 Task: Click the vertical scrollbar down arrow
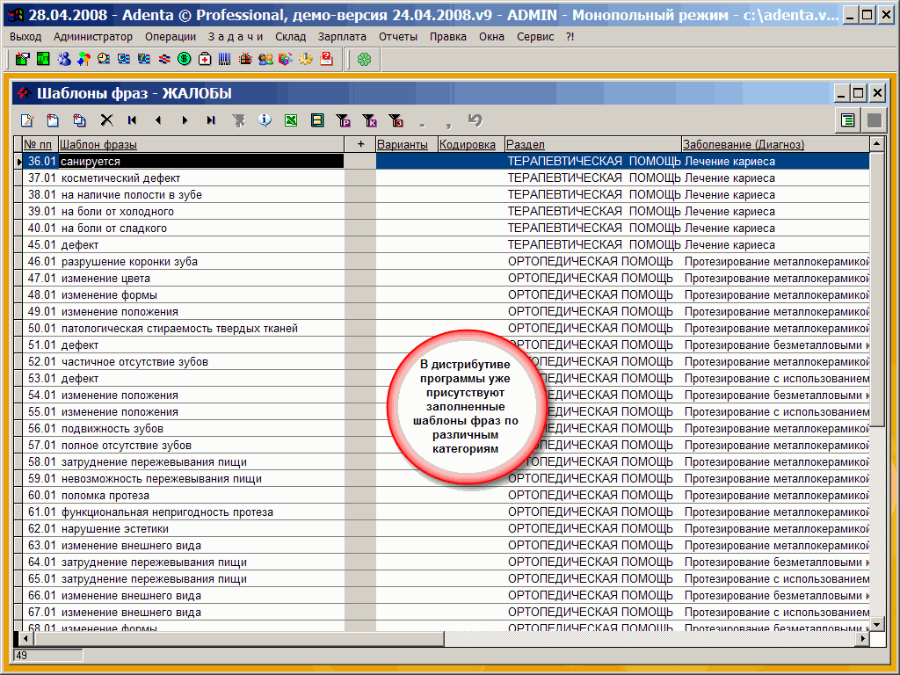(876, 623)
